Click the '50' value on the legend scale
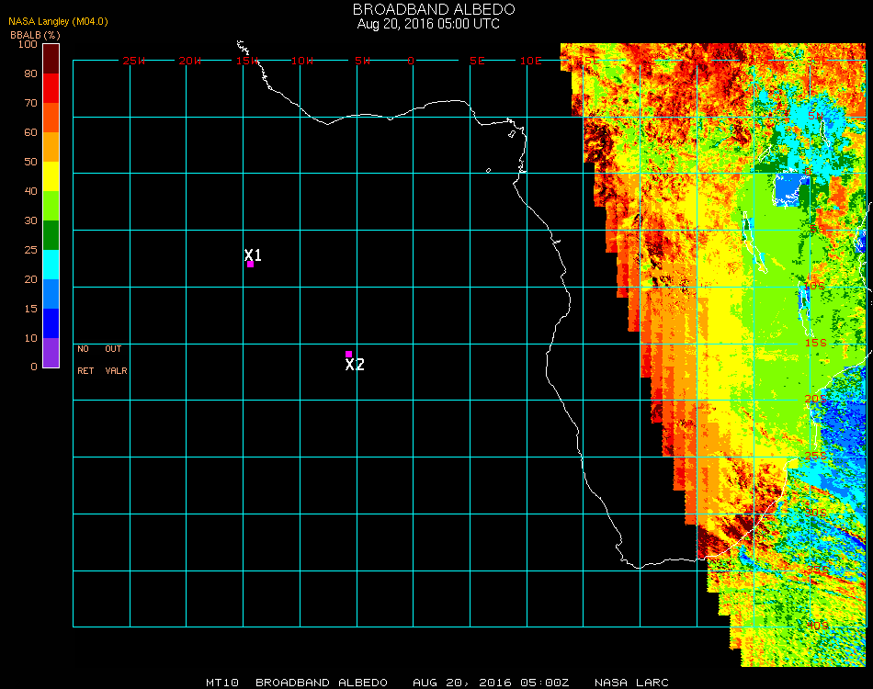 (x=30, y=162)
